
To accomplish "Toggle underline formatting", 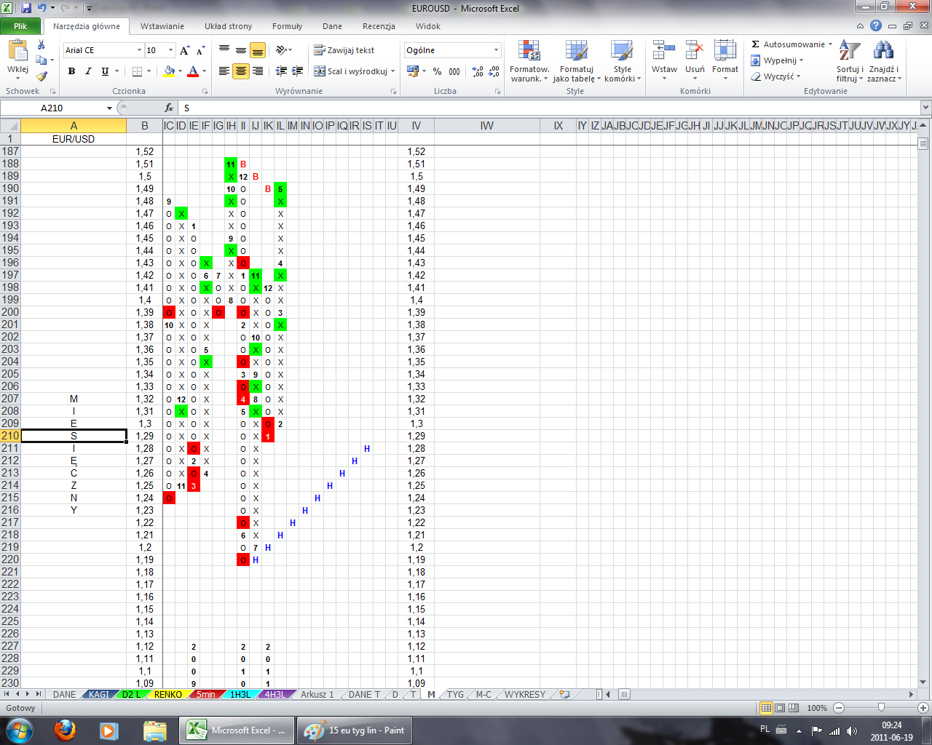I will (x=105, y=71).
